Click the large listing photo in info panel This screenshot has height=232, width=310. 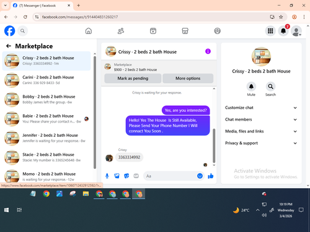(261, 56)
